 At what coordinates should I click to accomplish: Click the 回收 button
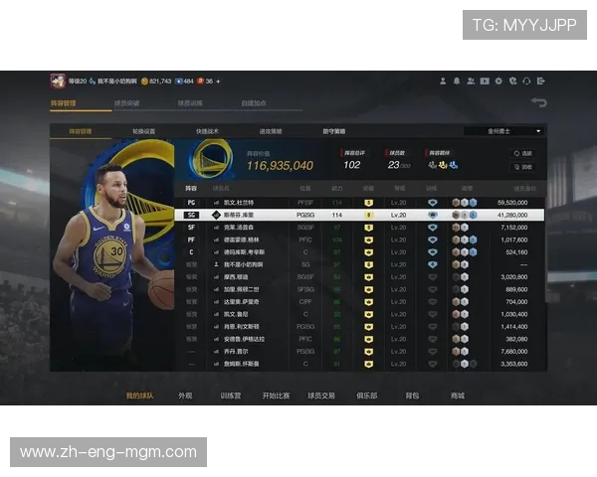(x=523, y=167)
